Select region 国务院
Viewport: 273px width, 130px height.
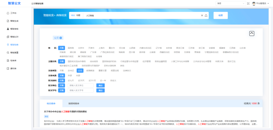[x=71, y=48]
